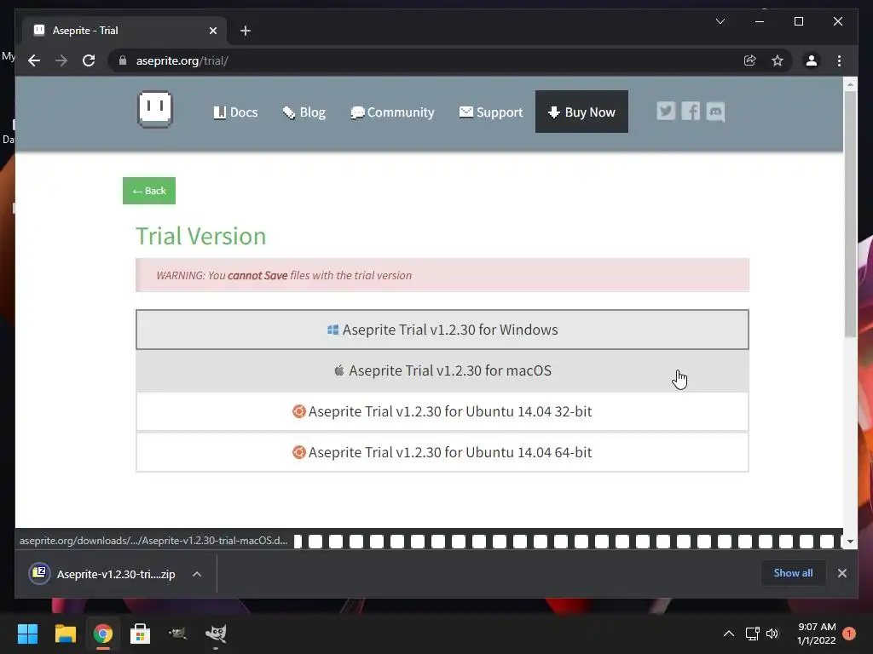Open the Windows Start menu

click(x=27, y=634)
